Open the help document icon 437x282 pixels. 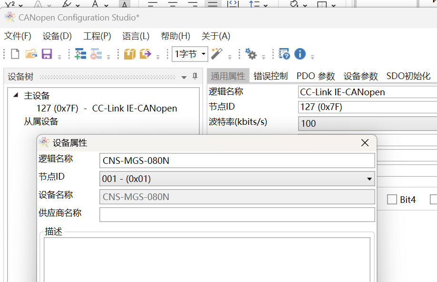[284, 54]
